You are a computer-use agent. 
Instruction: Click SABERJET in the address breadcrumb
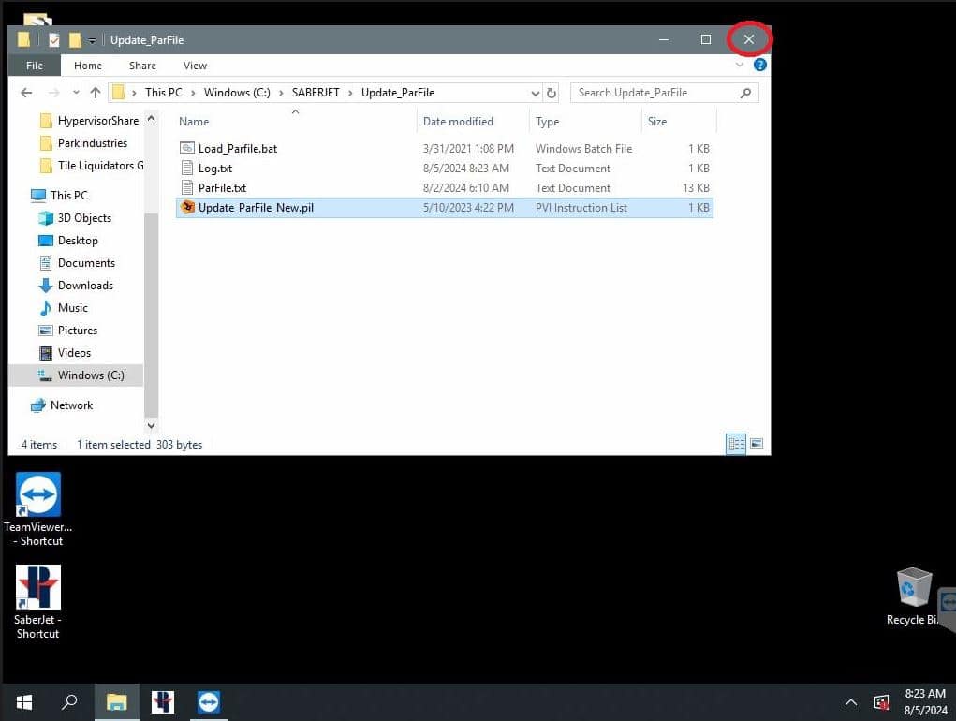[x=316, y=93]
